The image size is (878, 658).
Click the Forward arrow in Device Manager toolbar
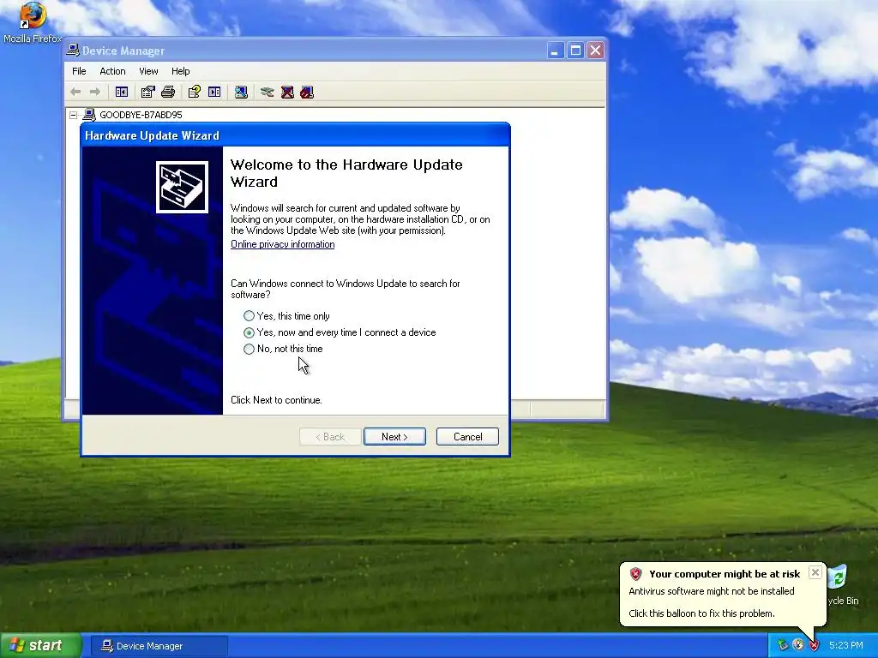point(95,92)
